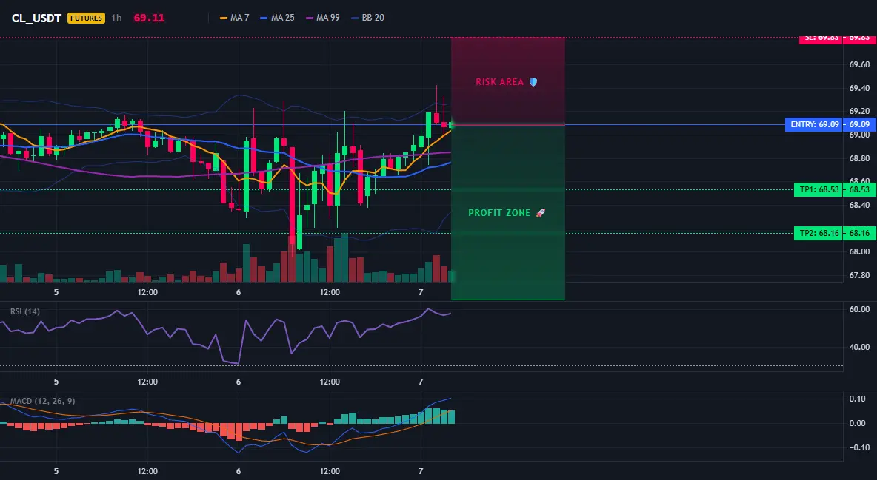Click the FUTURES badge

pos(86,18)
